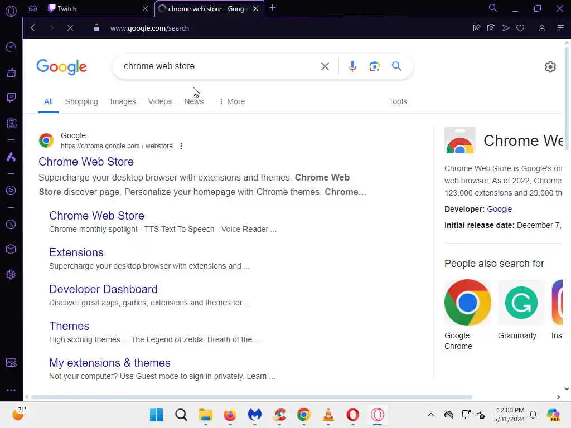Open Settings gear in Opera sidebar
The height and width of the screenshot is (428, 571).
[11, 274]
